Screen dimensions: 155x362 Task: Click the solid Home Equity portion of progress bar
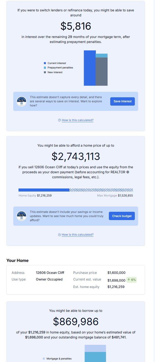(44, 190)
